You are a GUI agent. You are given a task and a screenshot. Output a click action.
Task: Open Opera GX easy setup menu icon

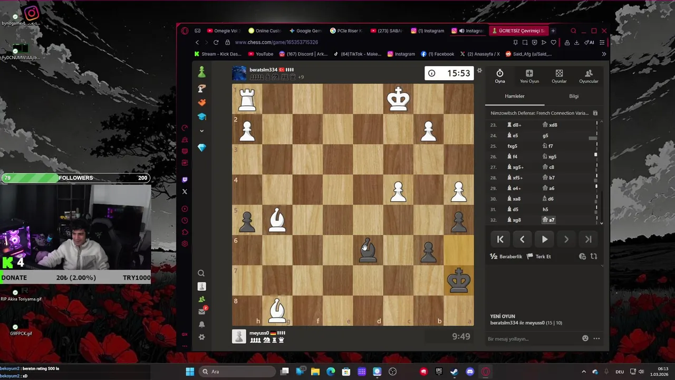point(602,42)
